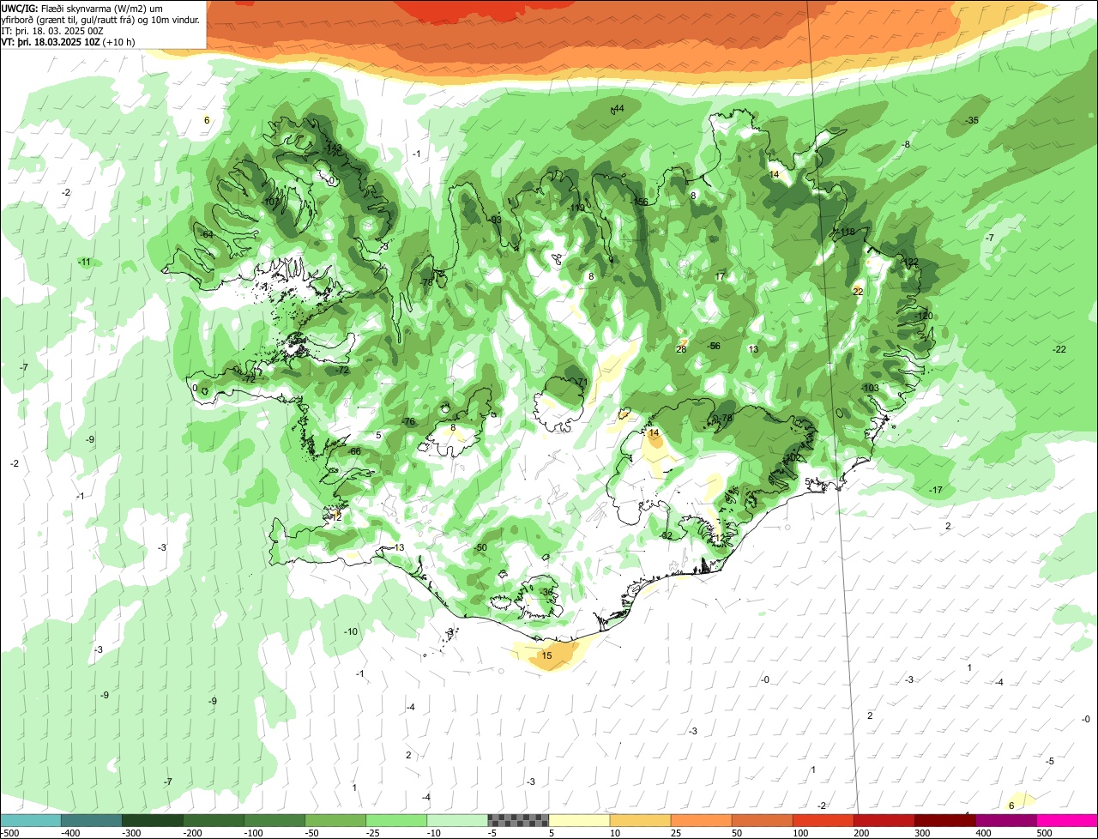The width and height of the screenshot is (1098, 839).
Task: Click the legend swatch between 200 and 300
Action: (x=884, y=820)
